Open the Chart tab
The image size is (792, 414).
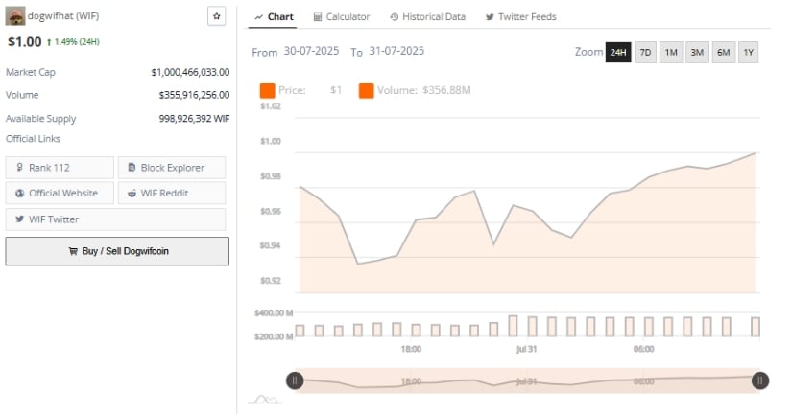[274, 17]
